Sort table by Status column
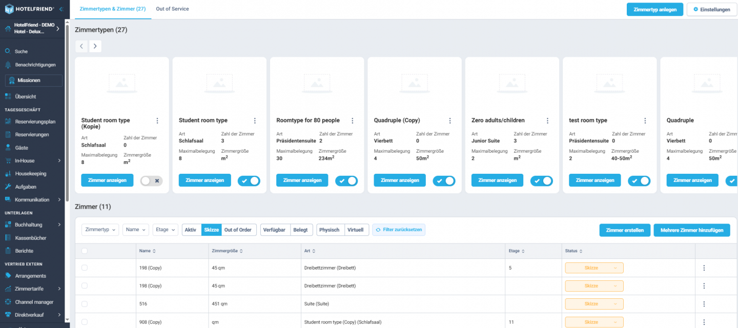738x328 pixels. [x=573, y=251]
